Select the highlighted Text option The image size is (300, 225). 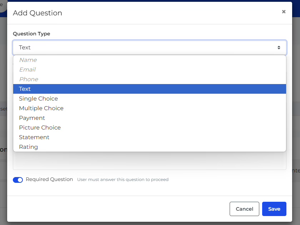pyautogui.click(x=150, y=89)
